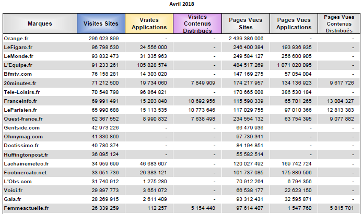Click L'Equipe.fr in the Marques column
The image size is (363, 214).
(x=18, y=64)
